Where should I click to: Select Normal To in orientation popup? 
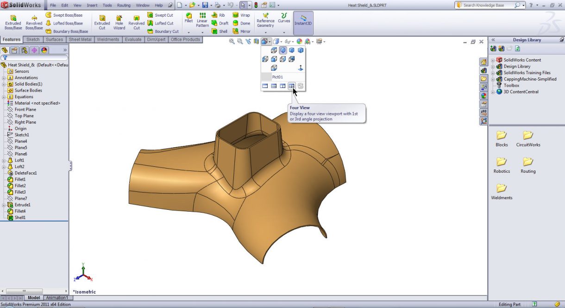300,68
